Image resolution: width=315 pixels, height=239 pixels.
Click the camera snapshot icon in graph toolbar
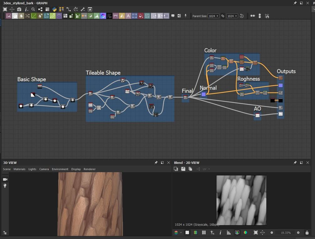[x=19, y=9]
